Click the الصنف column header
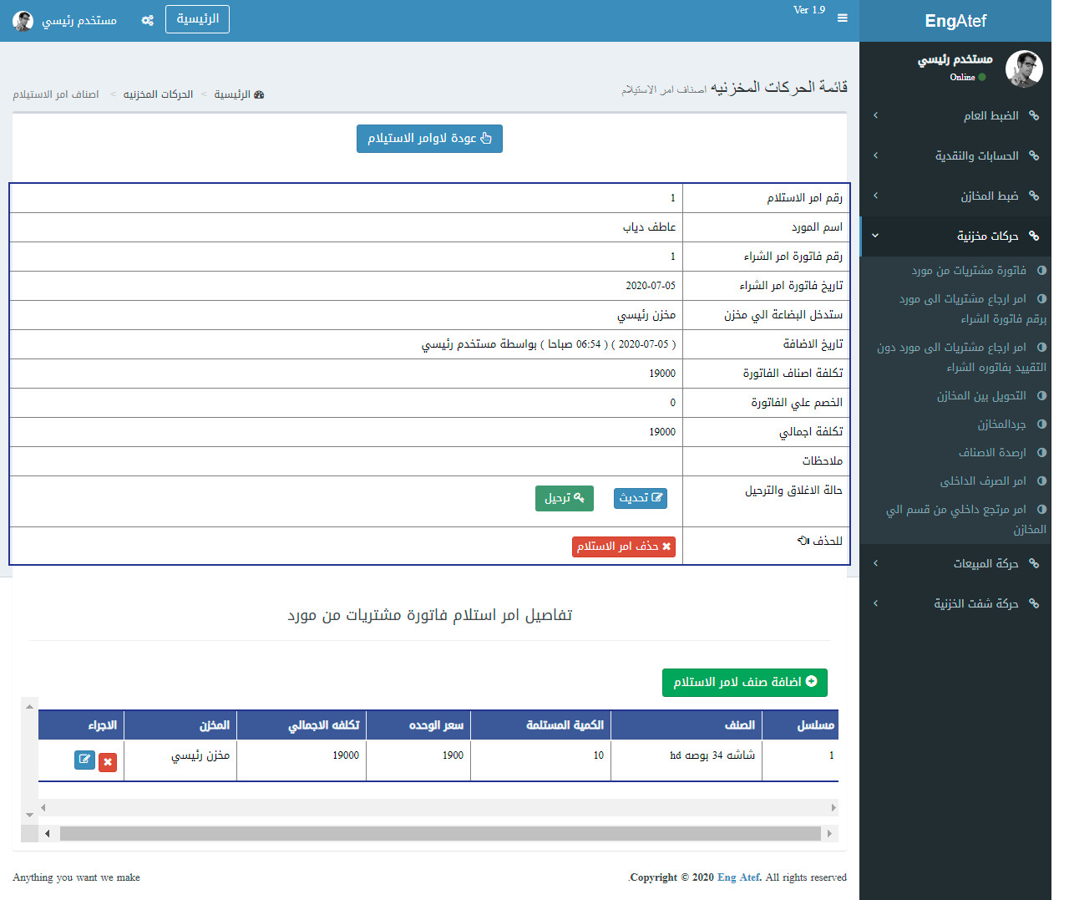The image size is (1069, 900). tap(686, 725)
